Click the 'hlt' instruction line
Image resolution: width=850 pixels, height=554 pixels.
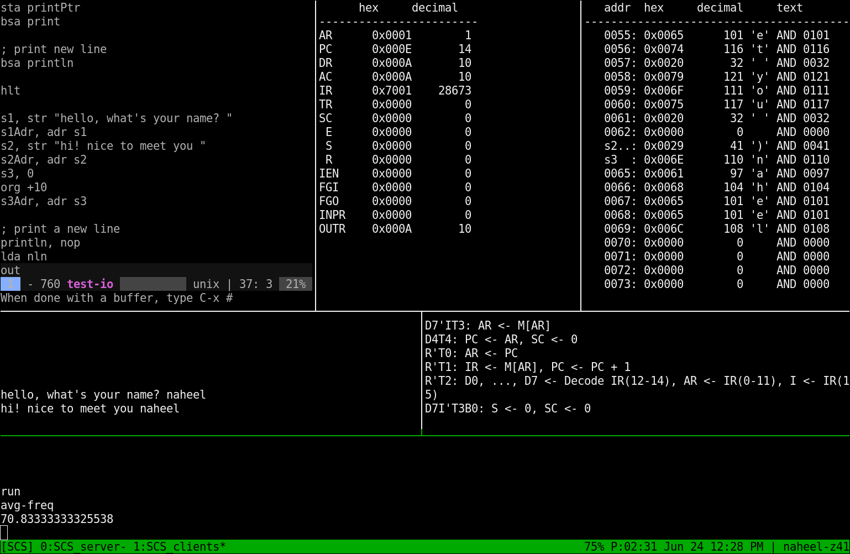pyautogui.click(x=11, y=91)
